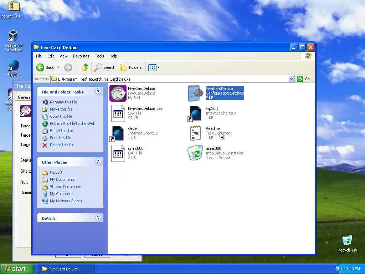Expand the Details panel

point(98,218)
